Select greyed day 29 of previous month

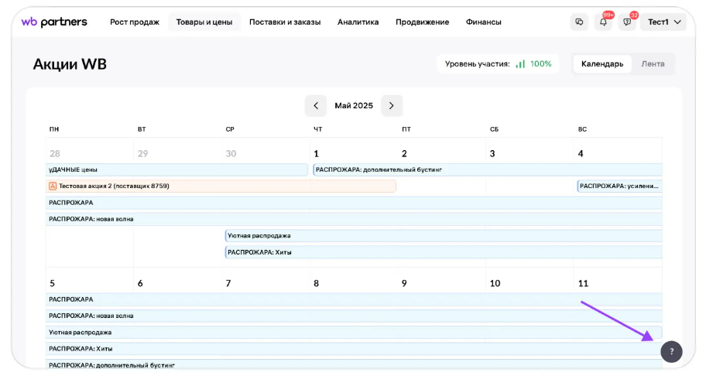142,154
